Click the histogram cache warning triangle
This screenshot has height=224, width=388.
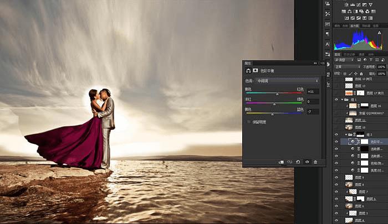pyautogui.click(x=379, y=33)
